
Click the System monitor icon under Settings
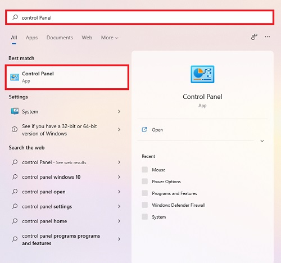click(x=15, y=111)
